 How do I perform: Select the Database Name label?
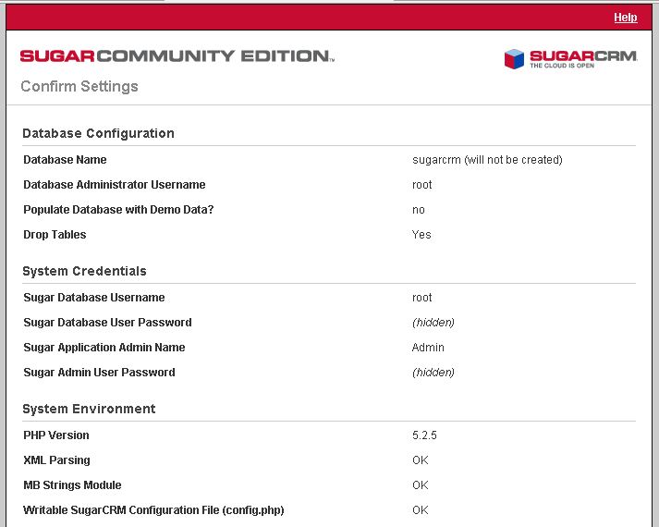coord(65,160)
